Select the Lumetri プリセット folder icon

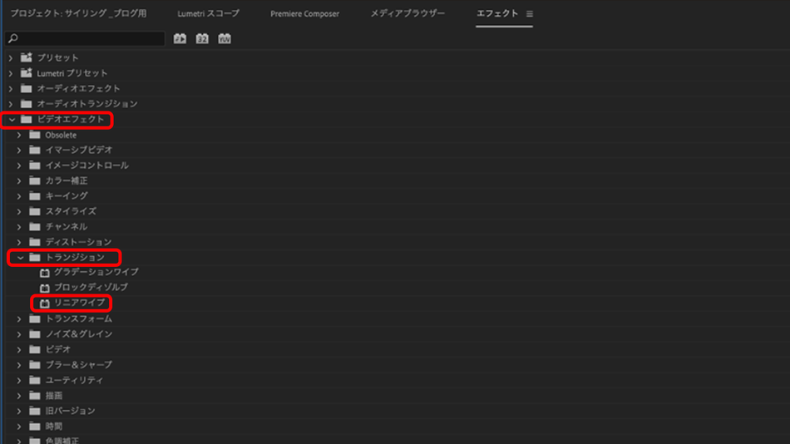[x=27, y=73]
